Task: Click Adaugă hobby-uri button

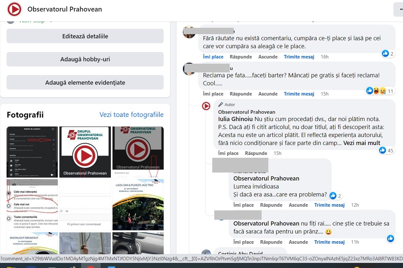Action: coord(85,59)
